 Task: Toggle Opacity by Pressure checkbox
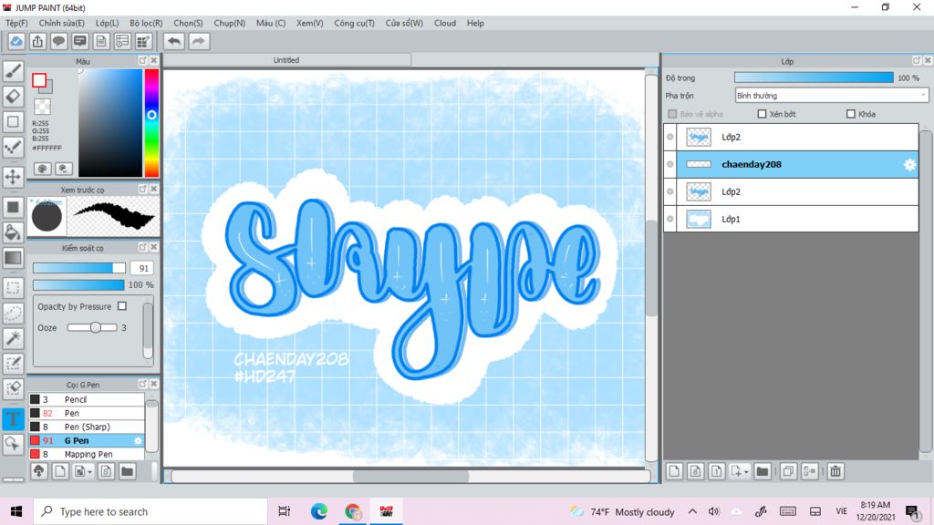pyautogui.click(x=122, y=306)
